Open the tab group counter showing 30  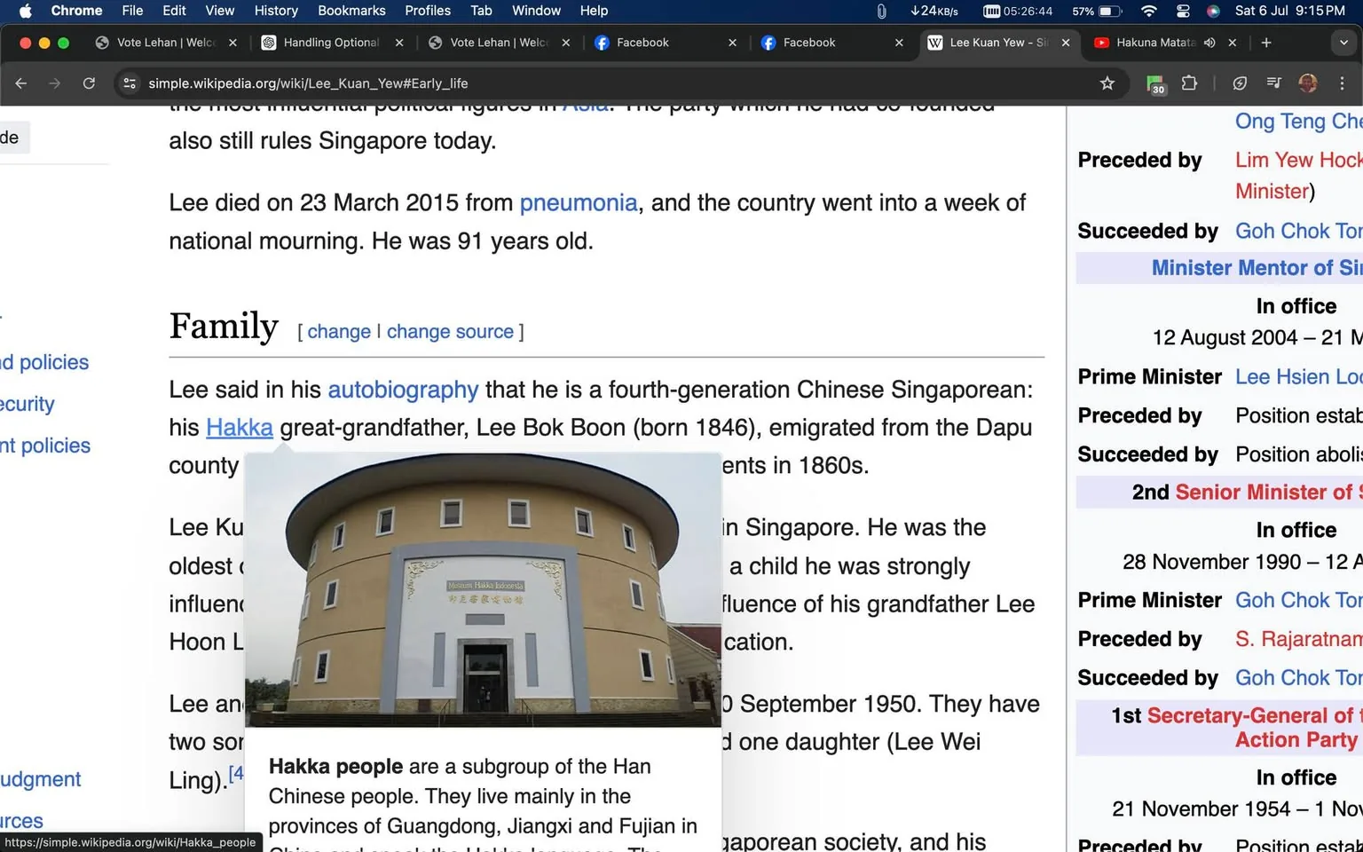click(x=1154, y=83)
